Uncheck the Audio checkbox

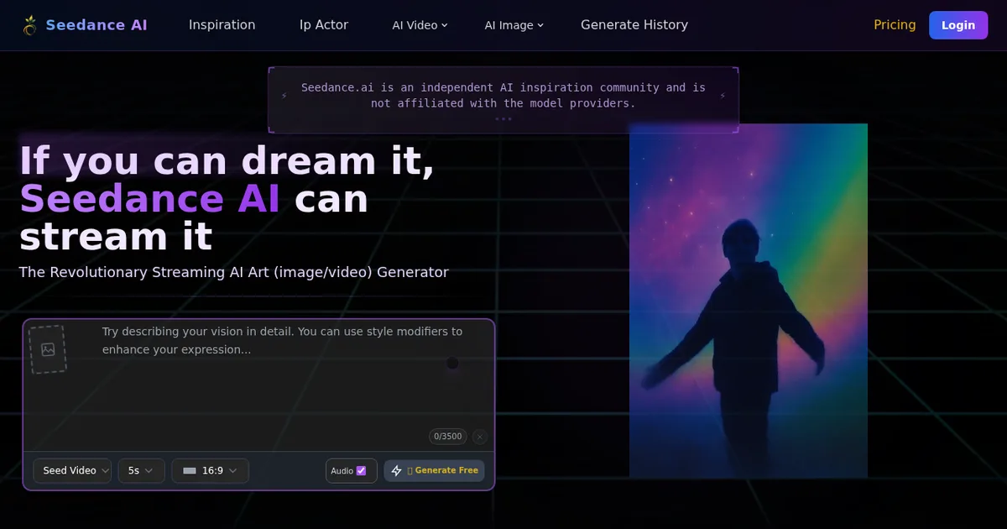tap(361, 471)
